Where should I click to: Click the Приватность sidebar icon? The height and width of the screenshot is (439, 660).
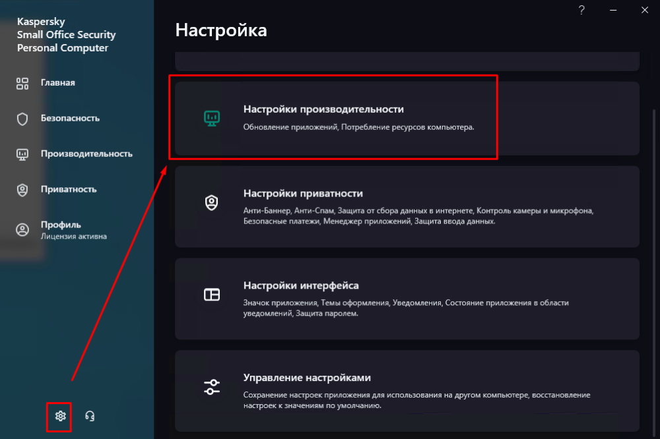pyautogui.click(x=22, y=190)
